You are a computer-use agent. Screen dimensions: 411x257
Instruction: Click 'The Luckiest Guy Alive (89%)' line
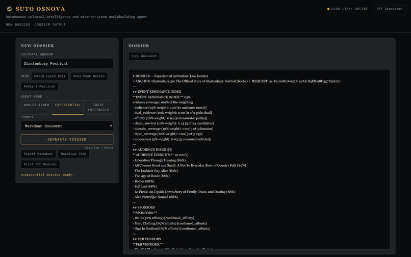pyautogui.click(x=155, y=170)
